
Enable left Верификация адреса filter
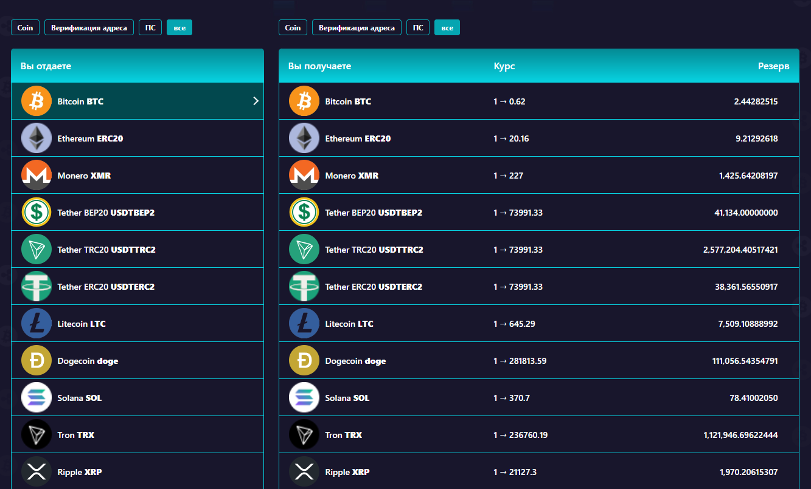pos(89,27)
